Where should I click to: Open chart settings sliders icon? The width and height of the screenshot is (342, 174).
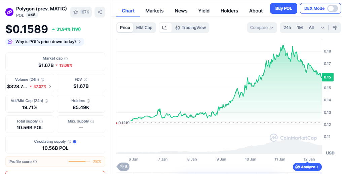coord(335,28)
